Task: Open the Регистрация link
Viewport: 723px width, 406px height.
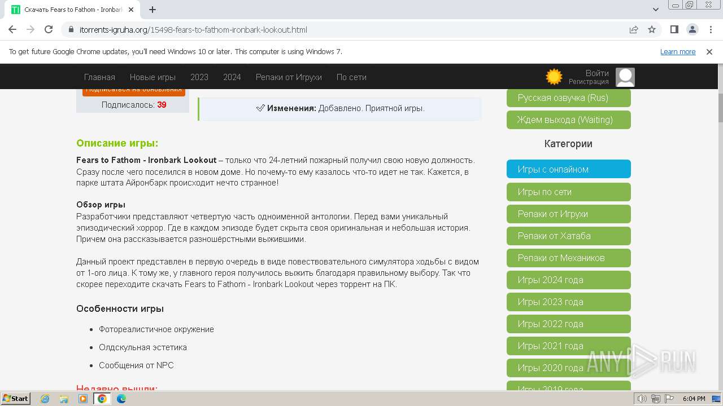Action: pyautogui.click(x=589, y=82)
